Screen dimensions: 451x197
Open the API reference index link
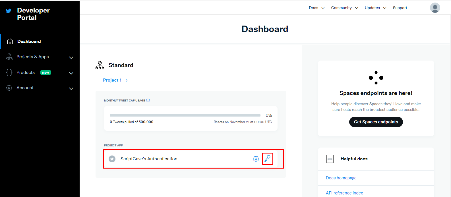click(x=344, y=193)
